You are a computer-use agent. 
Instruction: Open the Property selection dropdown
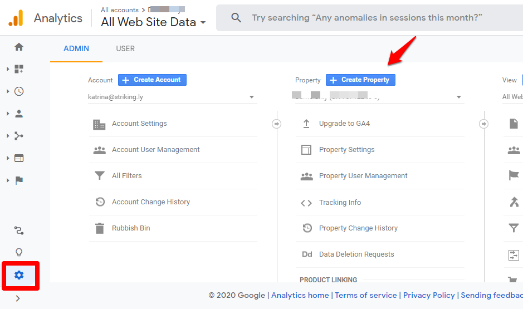379,97
